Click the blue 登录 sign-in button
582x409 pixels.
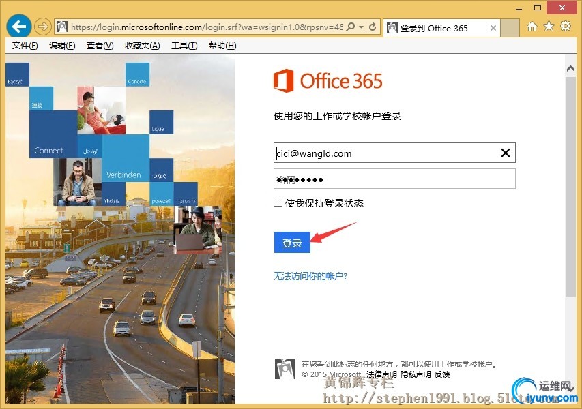292,243
